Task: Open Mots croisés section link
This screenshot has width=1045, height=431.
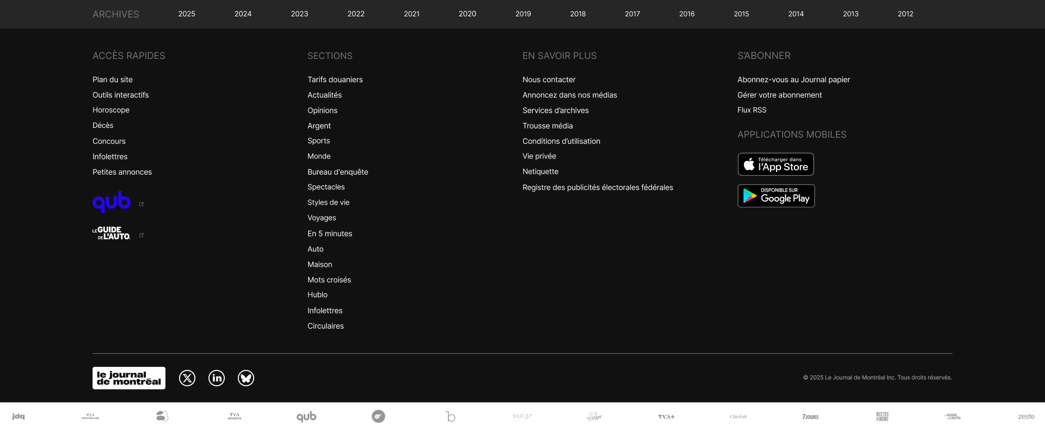Action: coord(329,280)
